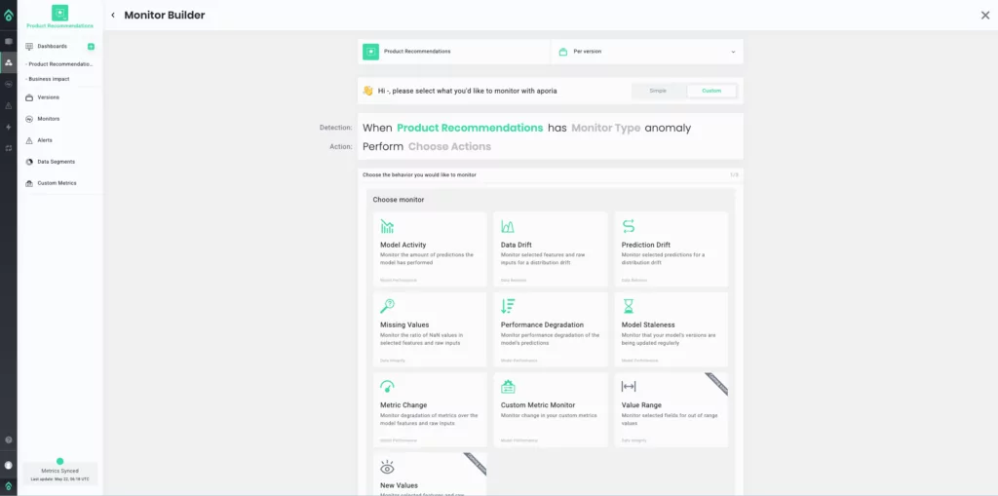The height and width of the screenshot is (496, 998).
Task: Click the green Product Recommendations detection text
Action: click(x=470, y=128)
